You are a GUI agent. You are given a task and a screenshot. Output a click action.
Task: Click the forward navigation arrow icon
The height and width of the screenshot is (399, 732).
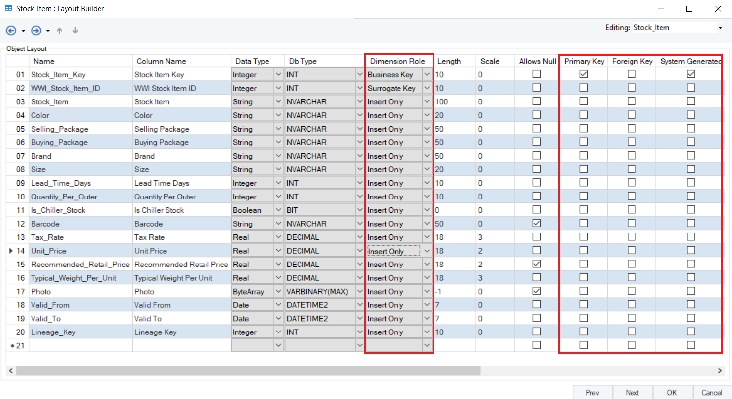[36, 31]
